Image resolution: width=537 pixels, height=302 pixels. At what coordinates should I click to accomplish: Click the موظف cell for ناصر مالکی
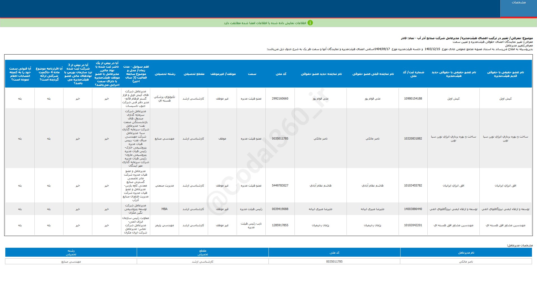pyautogui.click(x=222, y=139)
